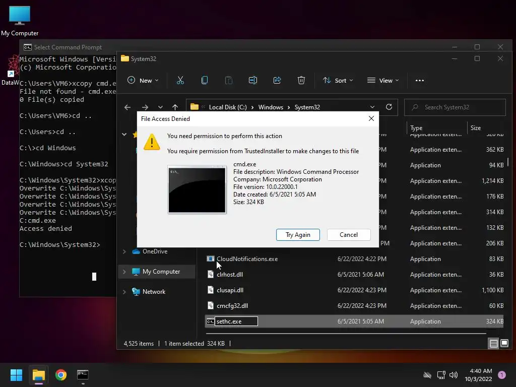The height and width of the screenshot is (387, 516).
Task: Expand the address bar history dropdown
Action: pyautogui.click(x=372, y=107)
